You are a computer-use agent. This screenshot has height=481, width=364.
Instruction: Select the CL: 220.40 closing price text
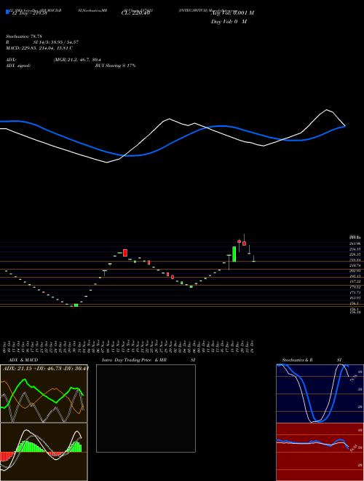(x=135, y=13)
